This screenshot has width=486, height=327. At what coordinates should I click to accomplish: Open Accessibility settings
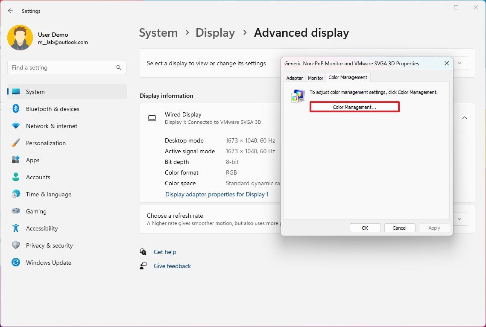[41, 228]
